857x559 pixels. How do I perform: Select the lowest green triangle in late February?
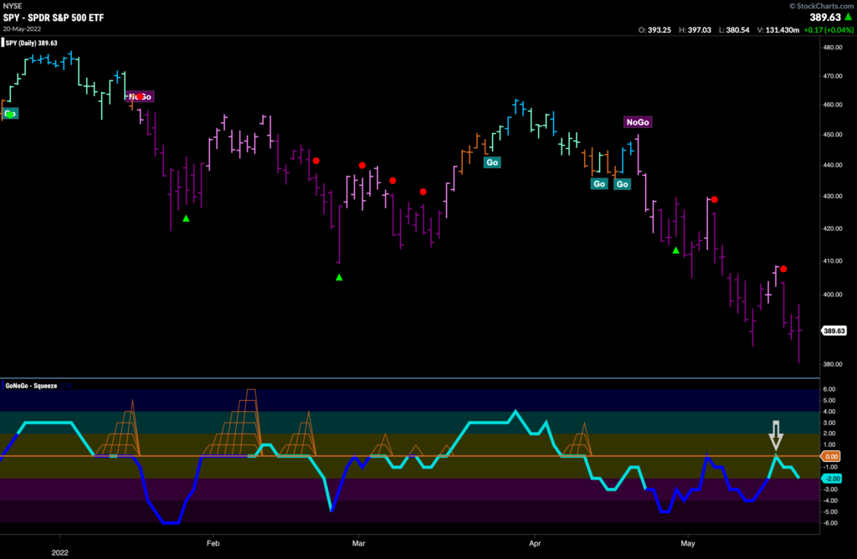(339, 278)
